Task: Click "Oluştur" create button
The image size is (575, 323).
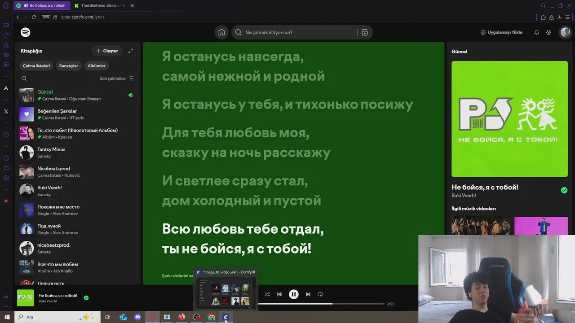Action: [x=107, y=51]
